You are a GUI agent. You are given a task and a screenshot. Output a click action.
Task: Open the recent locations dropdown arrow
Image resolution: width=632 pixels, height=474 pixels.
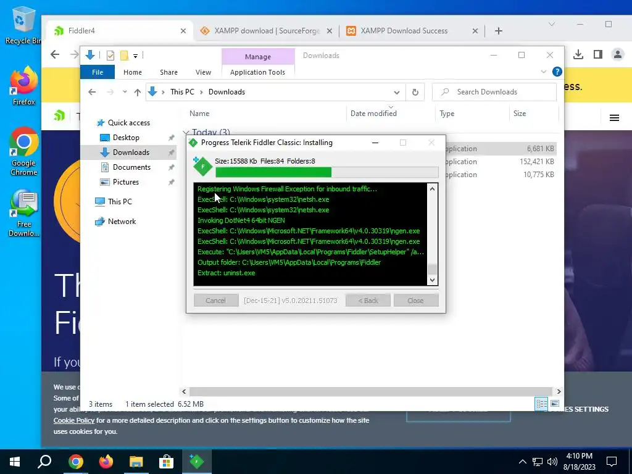125,92
